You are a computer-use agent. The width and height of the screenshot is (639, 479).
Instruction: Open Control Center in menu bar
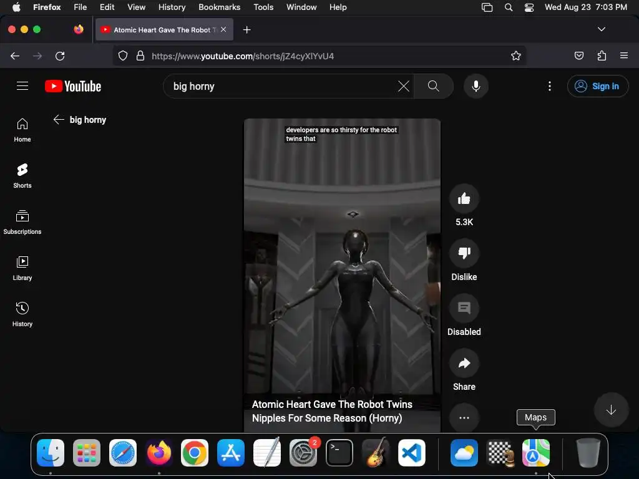point(529,7)
